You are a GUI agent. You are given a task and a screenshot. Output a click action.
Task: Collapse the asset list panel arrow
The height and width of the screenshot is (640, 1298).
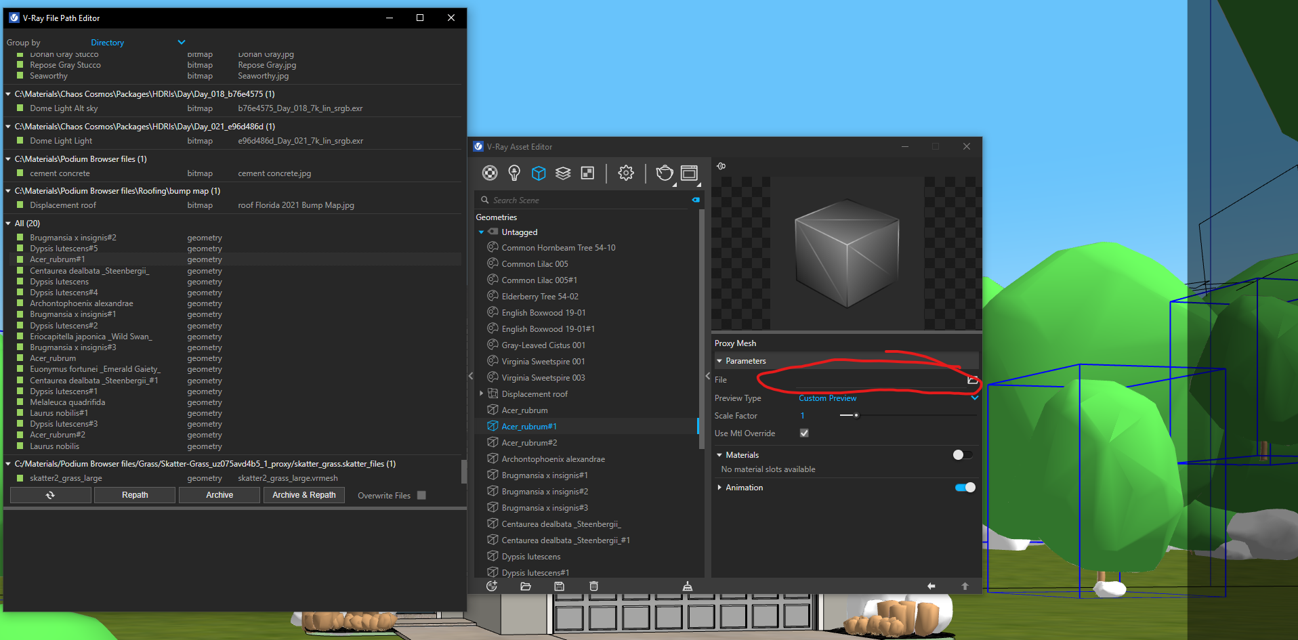tap(471, 376)
